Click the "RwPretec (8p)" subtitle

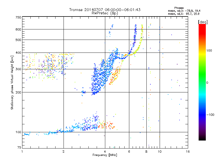105,13
